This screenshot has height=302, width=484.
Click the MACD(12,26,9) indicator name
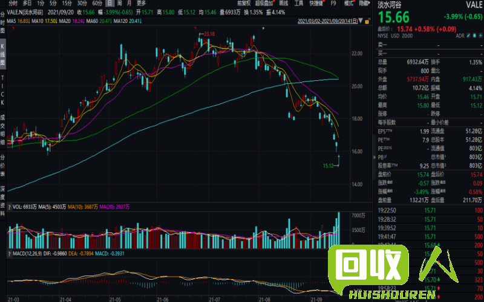click(x=27, y=254)
